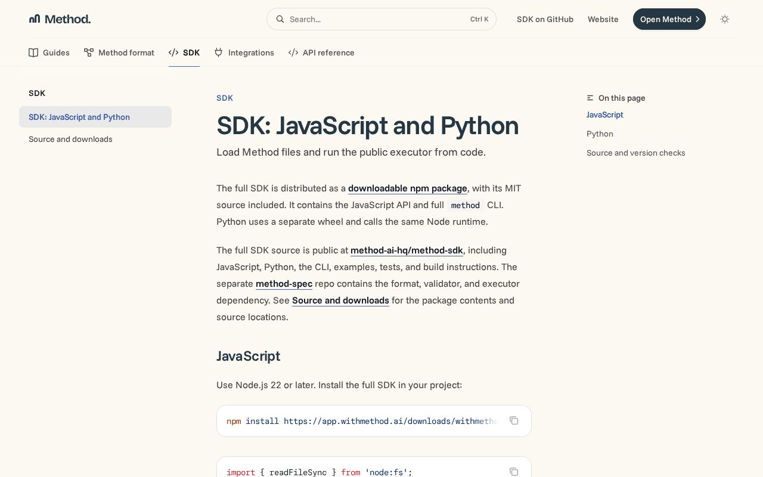The width and height of the screenshot is (763, 477).
Task: Click the Open Method button
Action: [669, 19]
